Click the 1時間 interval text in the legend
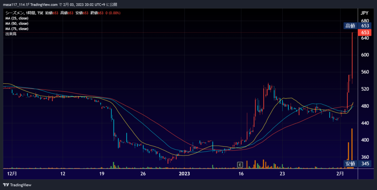 click(x=31, y=13)
